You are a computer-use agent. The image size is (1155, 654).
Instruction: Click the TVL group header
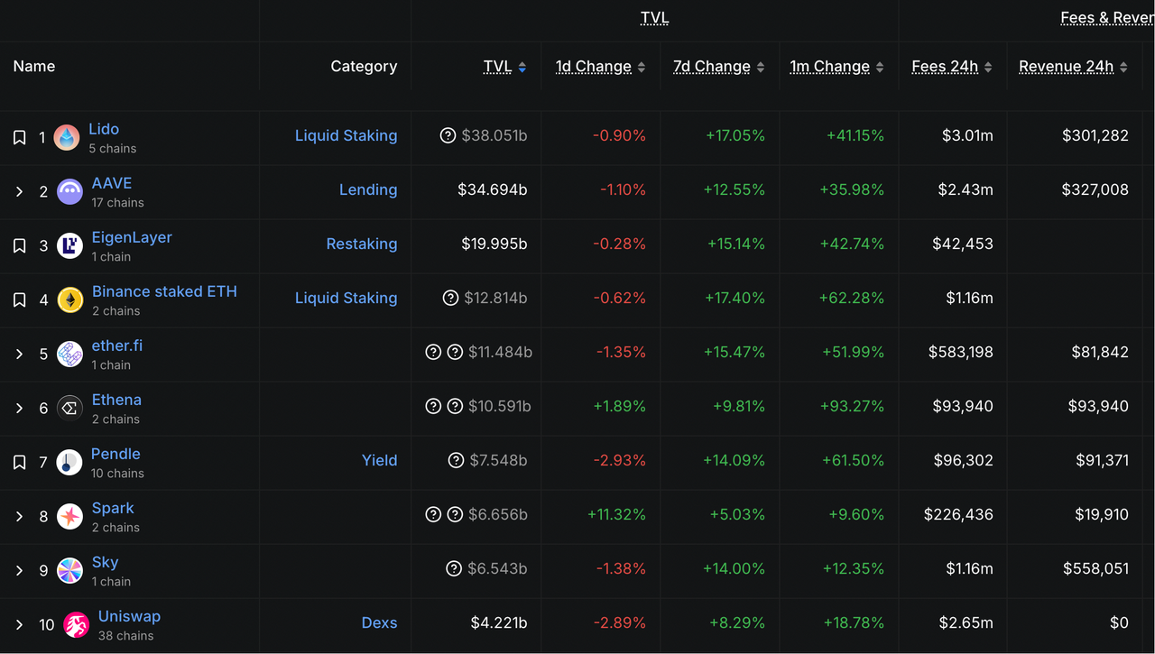pyautogui.click(x=654, y=18)
